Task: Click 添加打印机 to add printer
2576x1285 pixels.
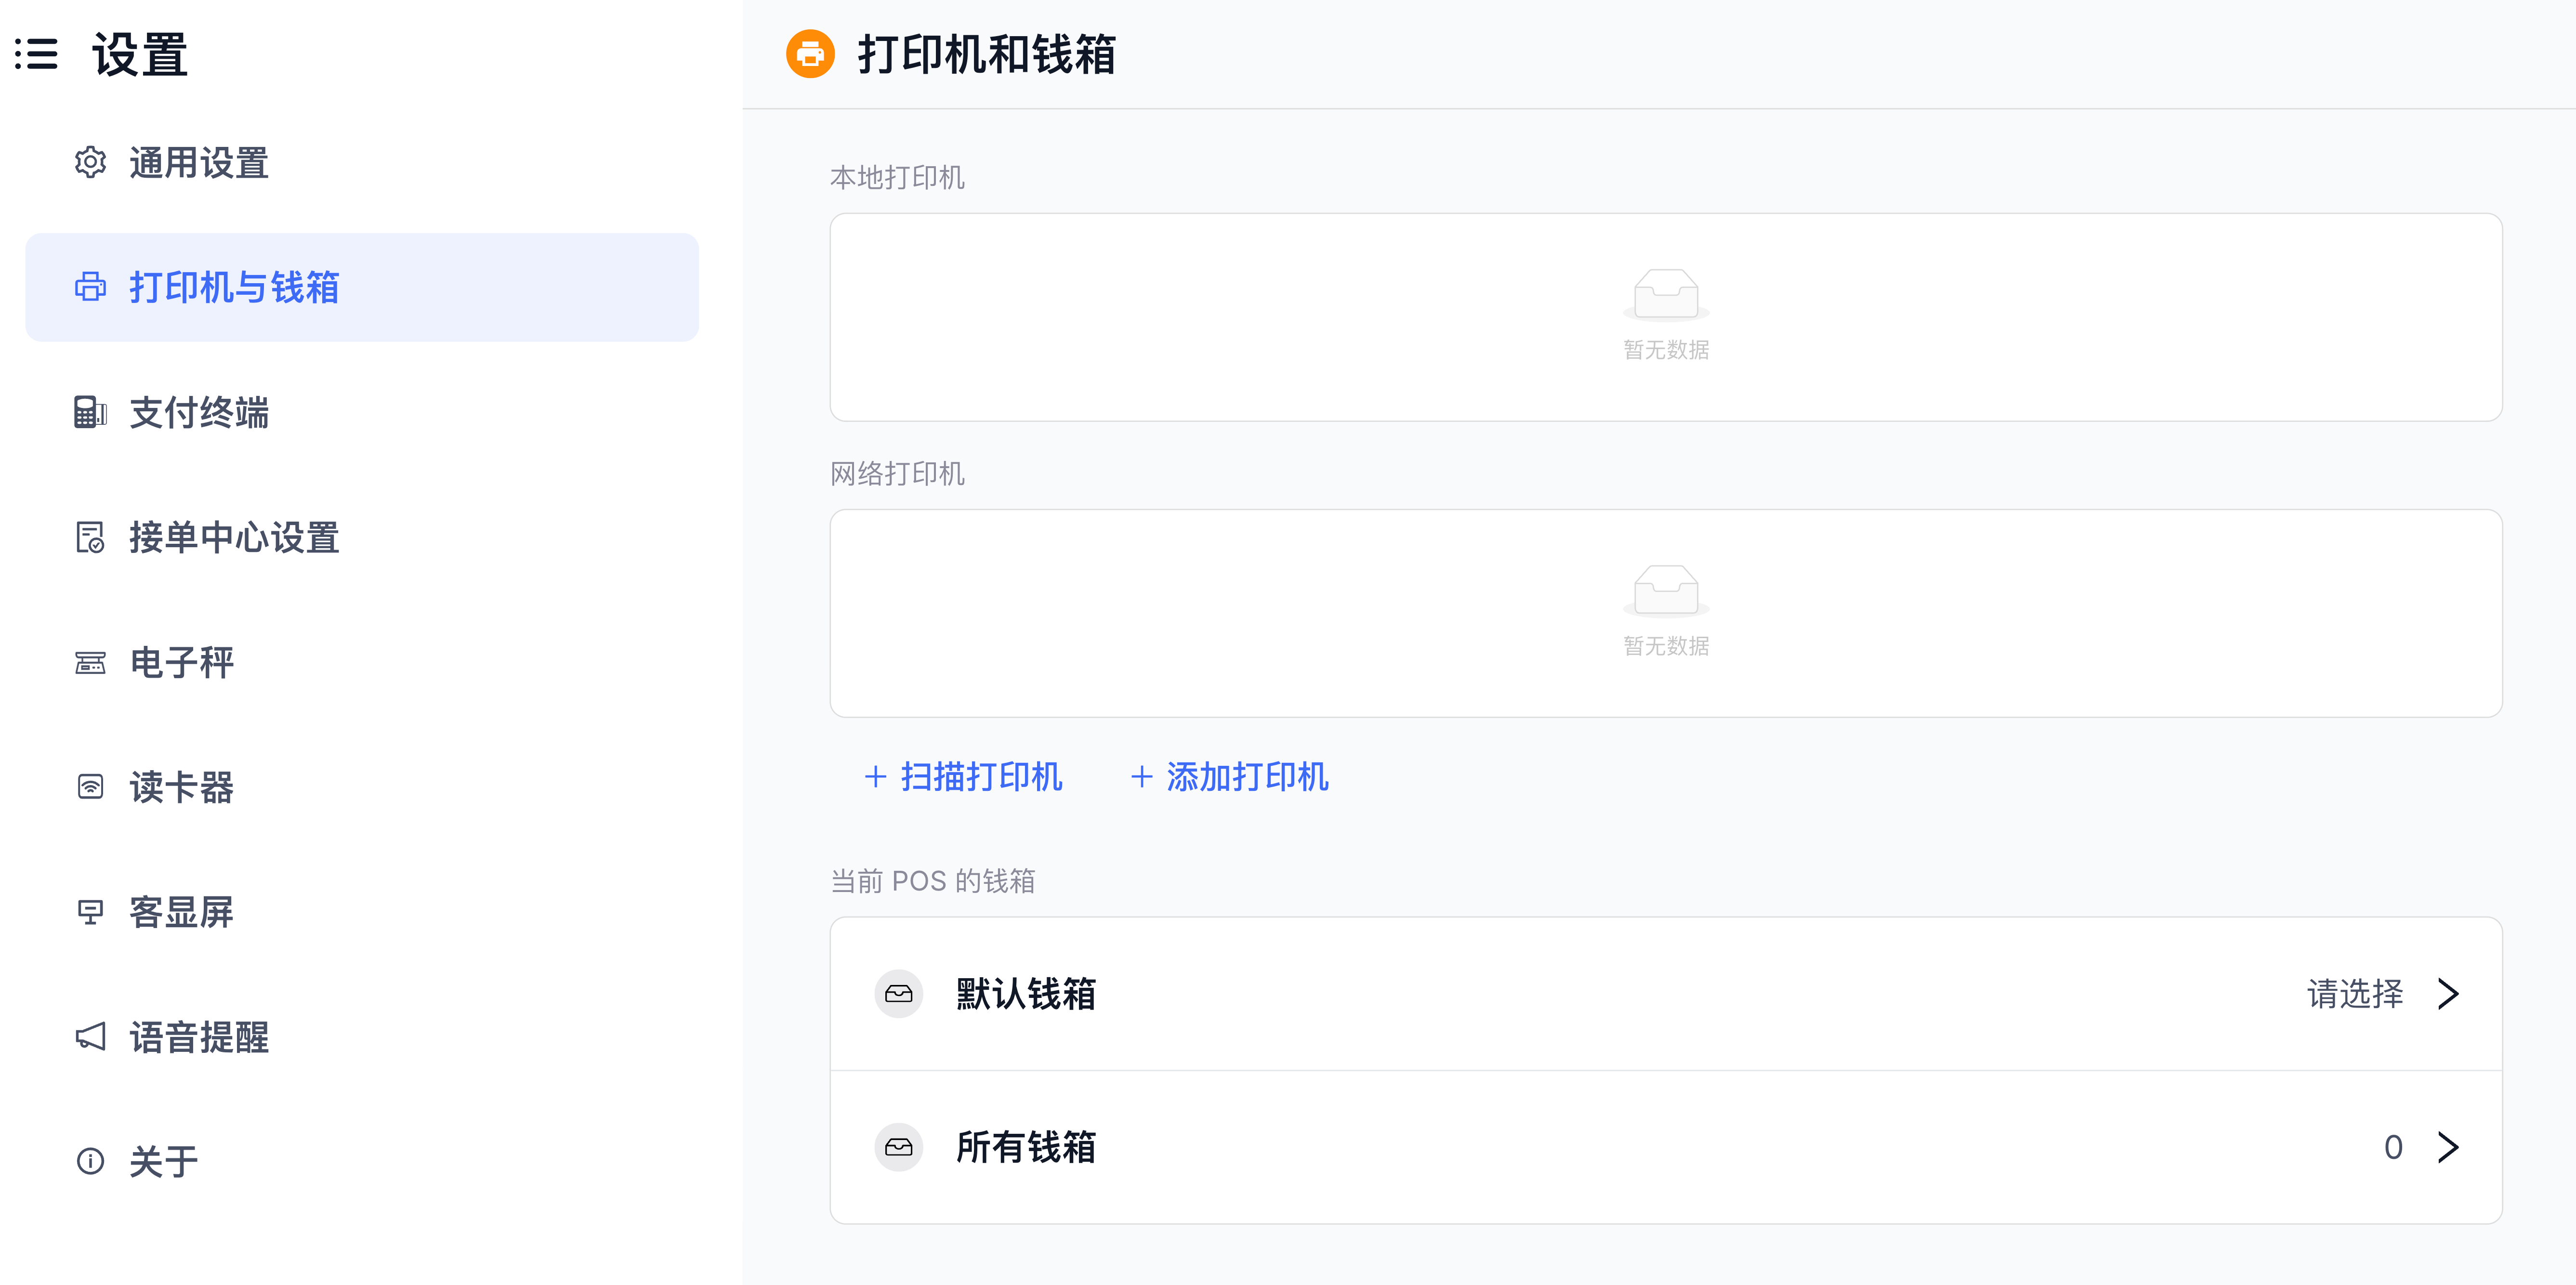Action: [x=1229, y=777]
